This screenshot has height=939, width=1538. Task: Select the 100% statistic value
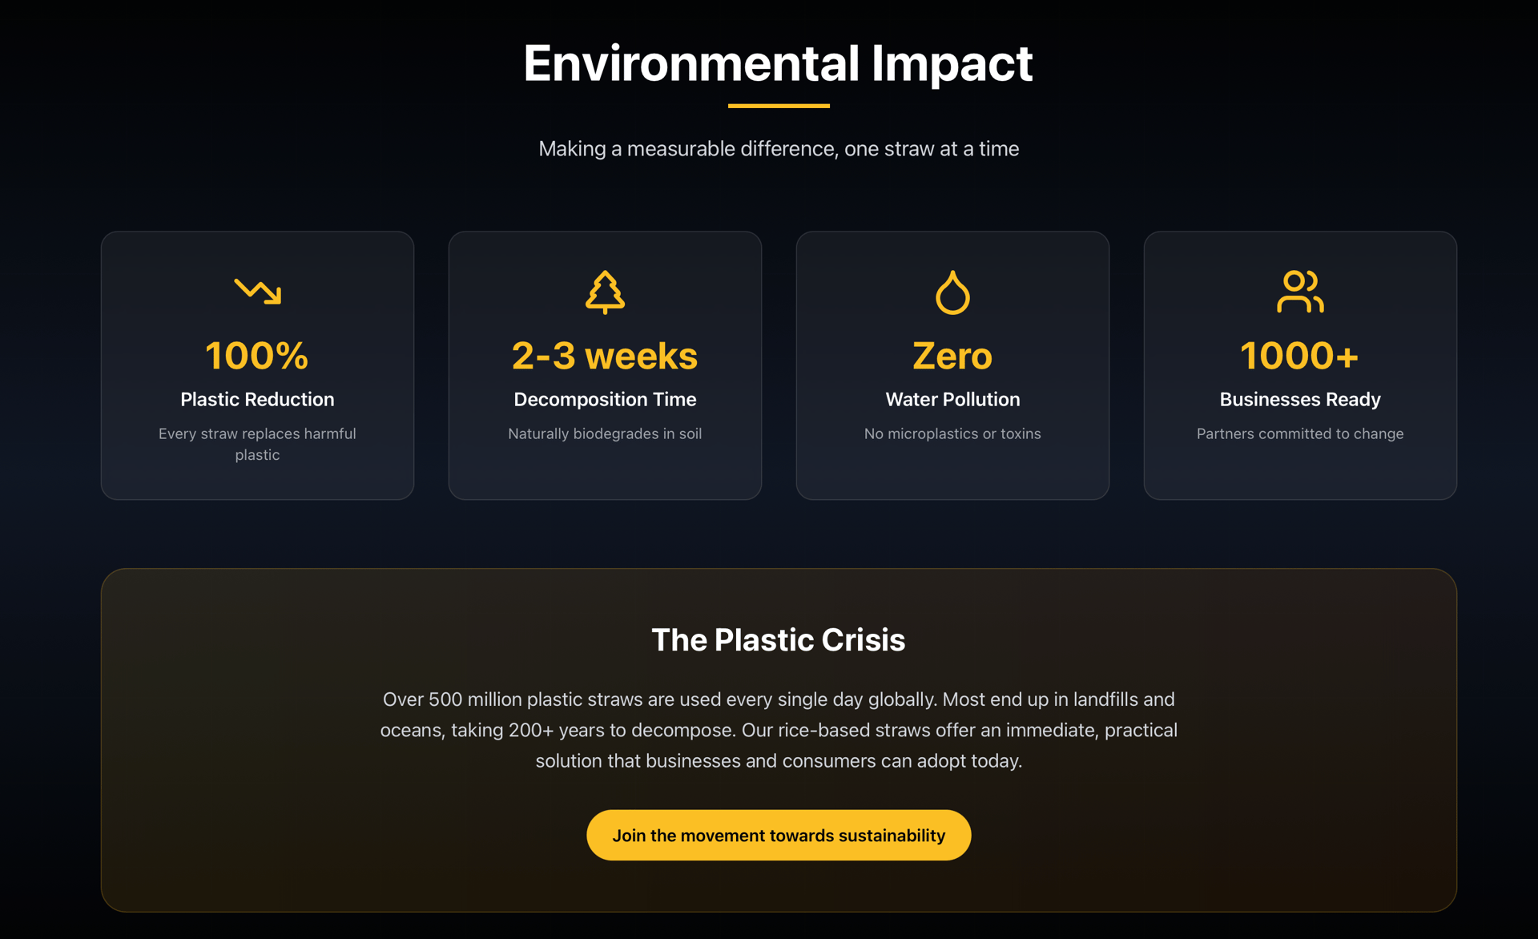(x=257, y=356)
